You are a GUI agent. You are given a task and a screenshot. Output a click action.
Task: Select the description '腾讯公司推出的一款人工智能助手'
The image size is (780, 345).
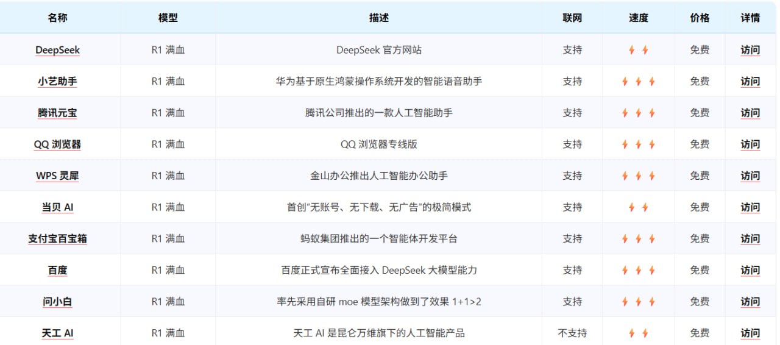point(378,113)
